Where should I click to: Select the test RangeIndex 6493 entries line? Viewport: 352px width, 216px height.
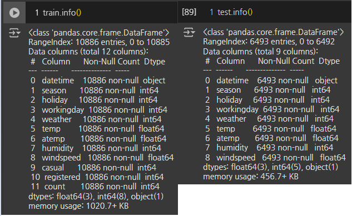[269, 42]
